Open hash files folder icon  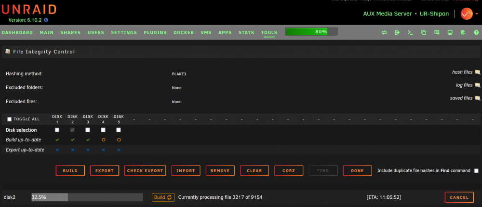[x=477, y=72]
